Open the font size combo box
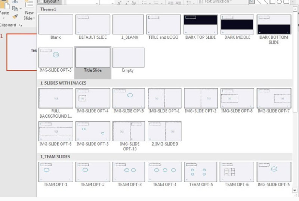 [107, 2]
